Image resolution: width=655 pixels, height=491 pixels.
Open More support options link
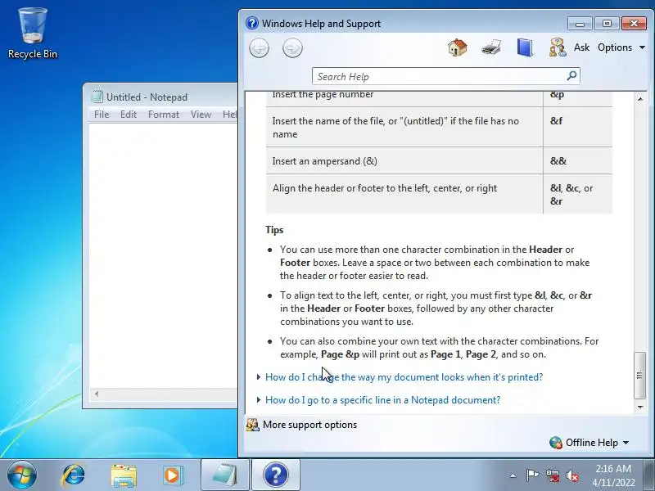click(x=309, y=425)
